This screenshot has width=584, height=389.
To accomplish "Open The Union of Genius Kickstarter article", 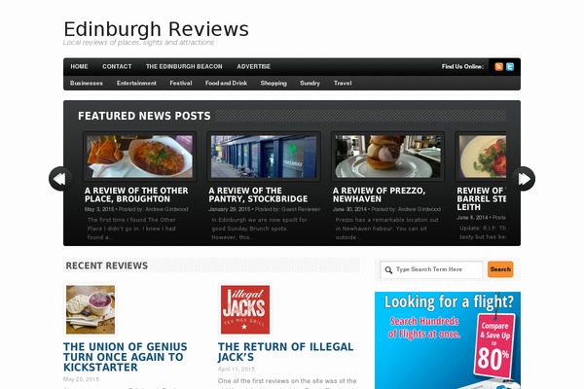I will 126,357.
